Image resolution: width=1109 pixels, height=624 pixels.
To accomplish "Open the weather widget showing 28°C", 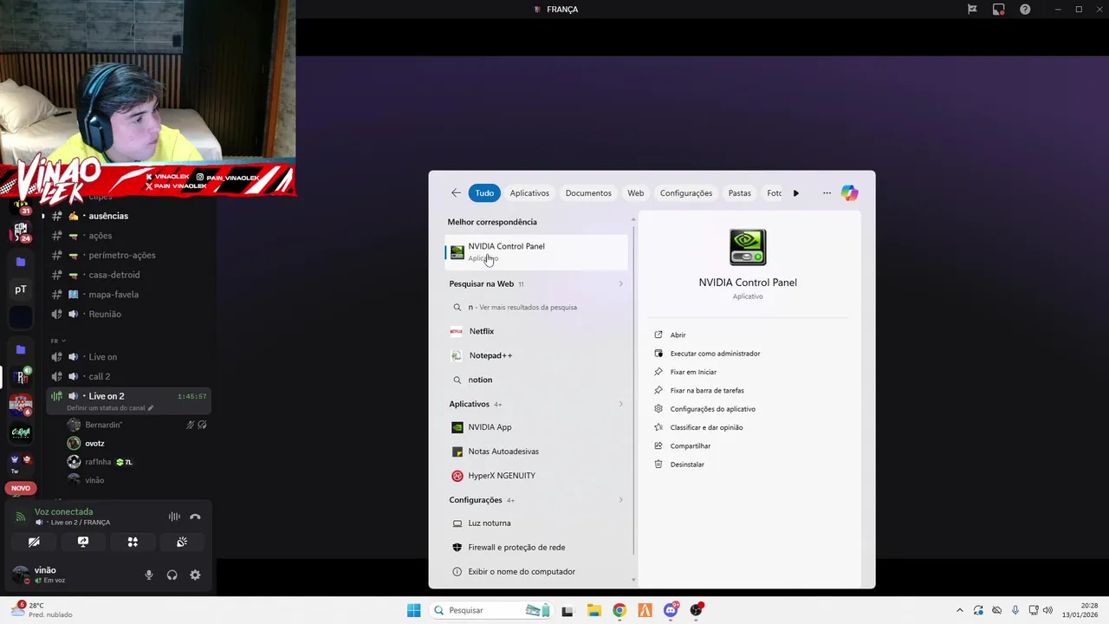I will [x=42, y=610].
